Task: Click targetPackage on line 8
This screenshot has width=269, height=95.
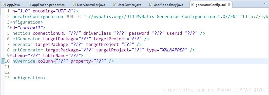Action: pos(62,50)
